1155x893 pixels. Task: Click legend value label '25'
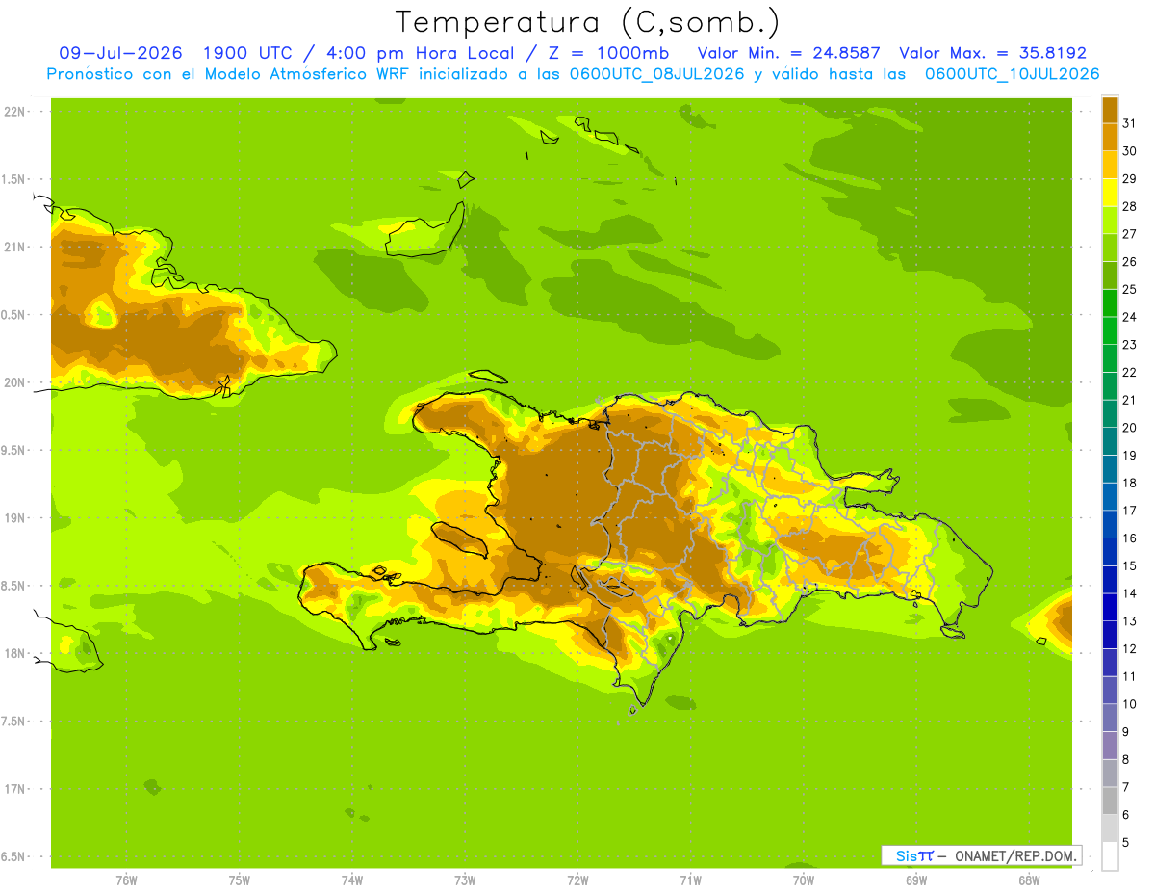point(1130,289)
